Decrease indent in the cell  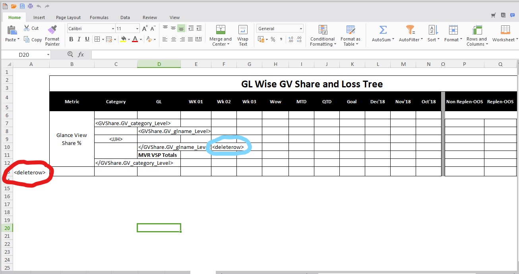tap(191, 28)
